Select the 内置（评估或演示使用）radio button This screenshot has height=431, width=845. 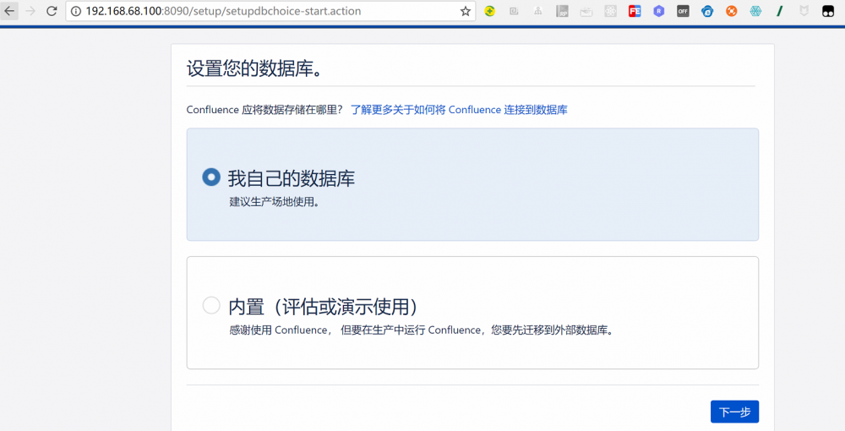211,305
